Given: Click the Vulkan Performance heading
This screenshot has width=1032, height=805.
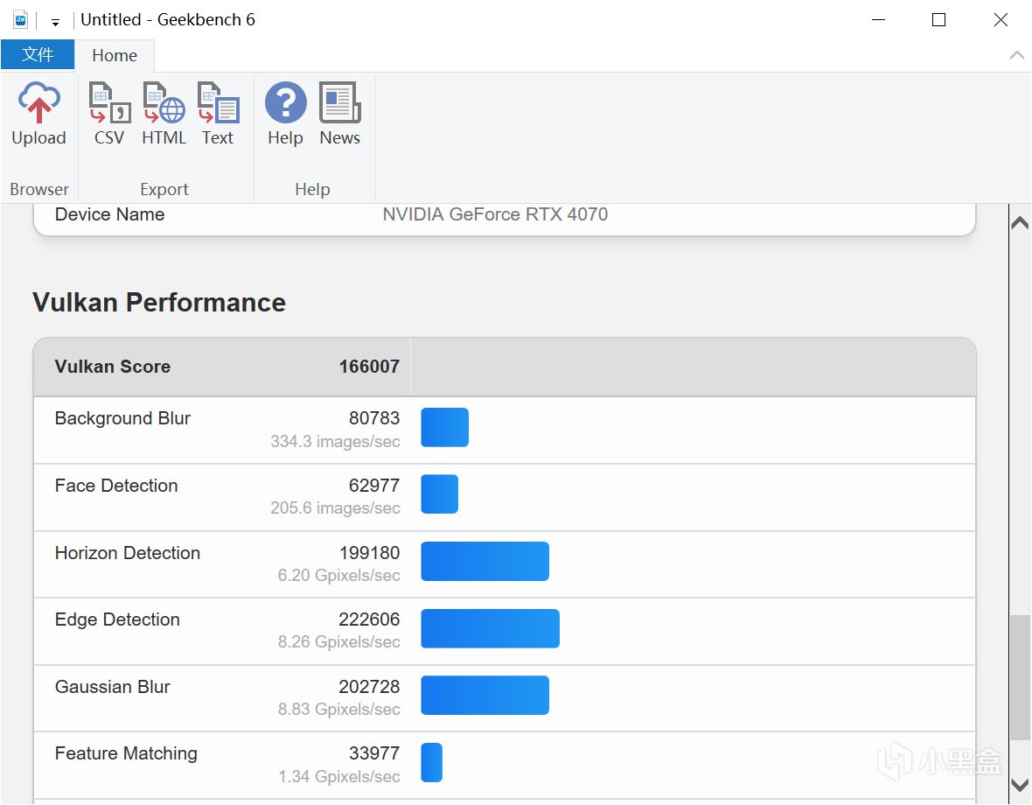Looking at the screenshot, I should coord(159,303).
